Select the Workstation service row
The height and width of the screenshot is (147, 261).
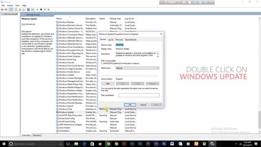coord(96,131)
